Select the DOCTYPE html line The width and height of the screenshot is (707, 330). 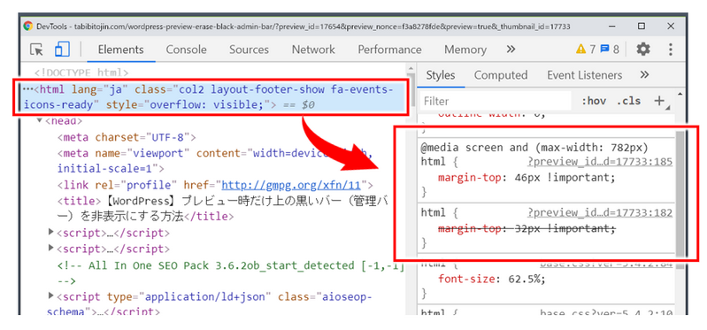[x=81, y=73]
